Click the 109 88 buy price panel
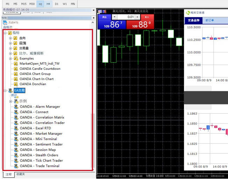228x179 pixels. pyautogui.click(x=140, y=25)
